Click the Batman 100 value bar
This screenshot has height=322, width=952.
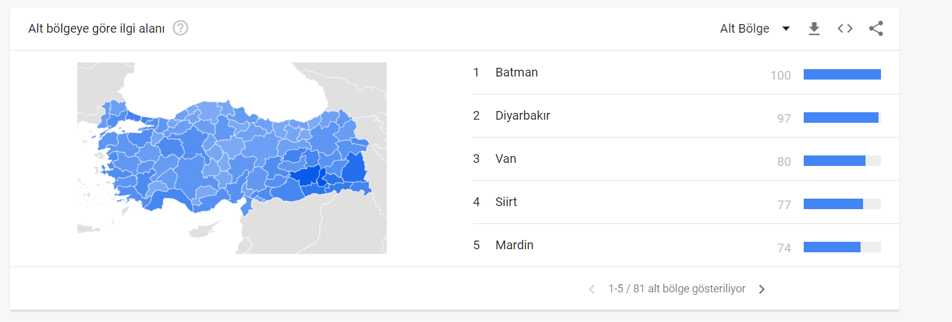[842, 75]
